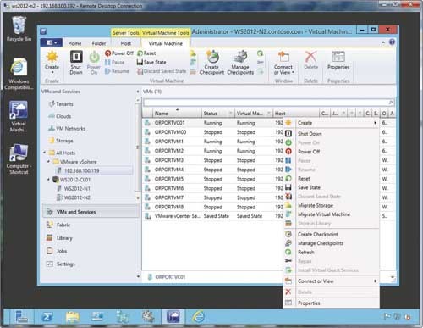The width and height of the screenshot is (423, 328).
Task: Click the Shut Down ribbon button
Action: click(x=76, y=62)
